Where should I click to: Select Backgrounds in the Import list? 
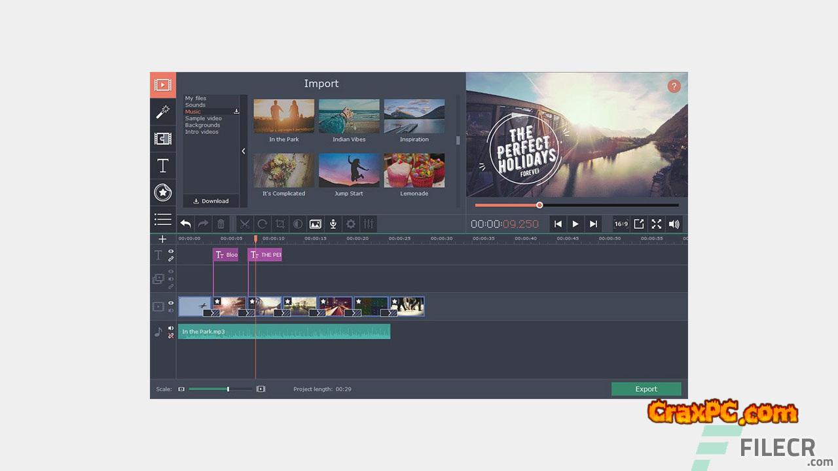(x=202, y=125)
